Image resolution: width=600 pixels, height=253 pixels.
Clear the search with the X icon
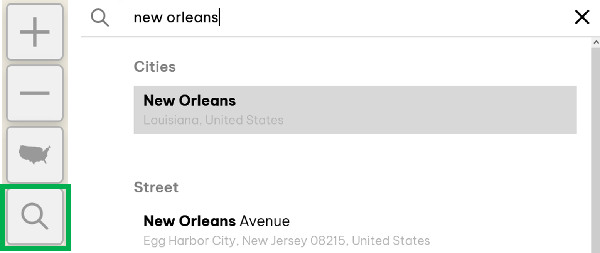coord(581,17)
